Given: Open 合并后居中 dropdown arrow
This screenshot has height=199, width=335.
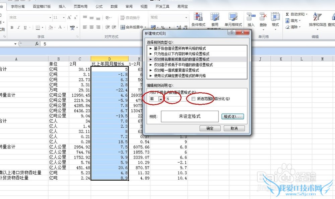Looking at the screenshot, I should click(x=145, y=27).
